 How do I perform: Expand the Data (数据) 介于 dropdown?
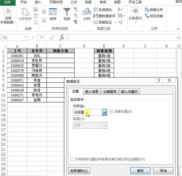[x=105, y=125]
